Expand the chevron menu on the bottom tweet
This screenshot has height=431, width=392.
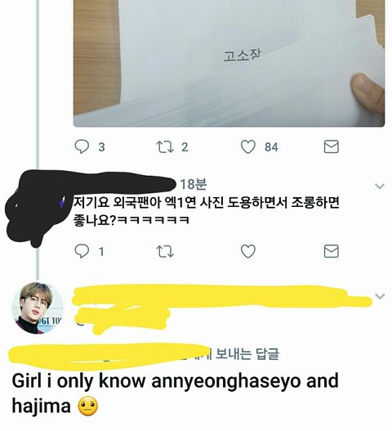coord(380,296)
